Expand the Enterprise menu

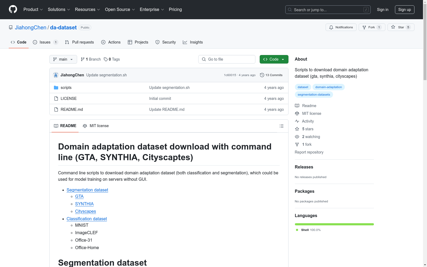152,9
